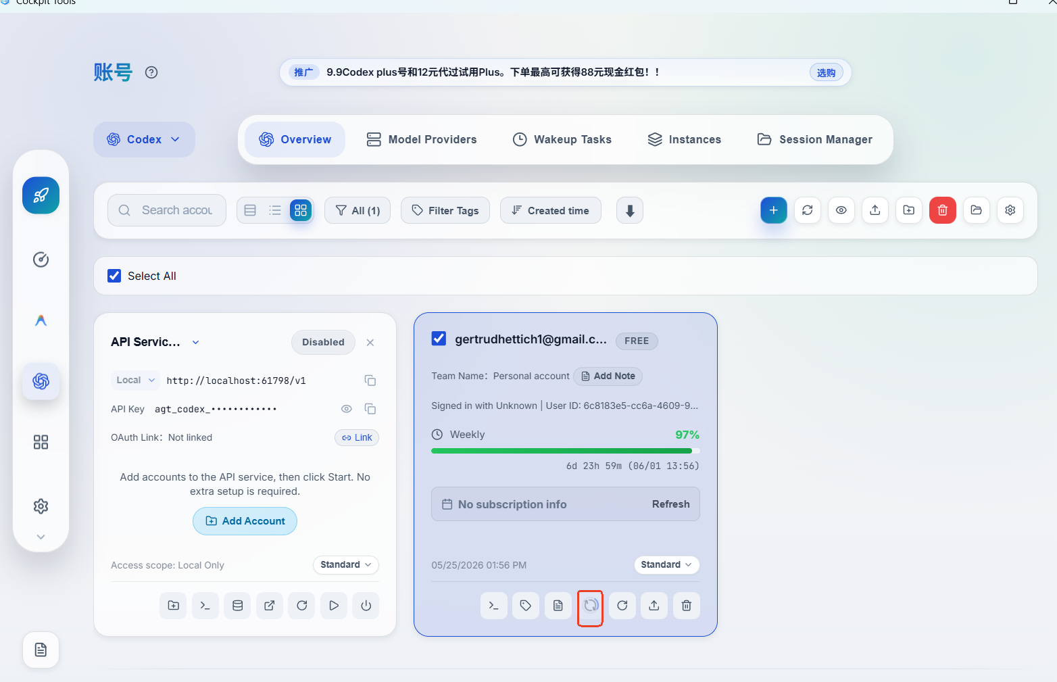Image resolution: width=1057 pixels, height=682 pixels.
Task: Open the document icon at sidebar bottom
Action: (41, 650)
